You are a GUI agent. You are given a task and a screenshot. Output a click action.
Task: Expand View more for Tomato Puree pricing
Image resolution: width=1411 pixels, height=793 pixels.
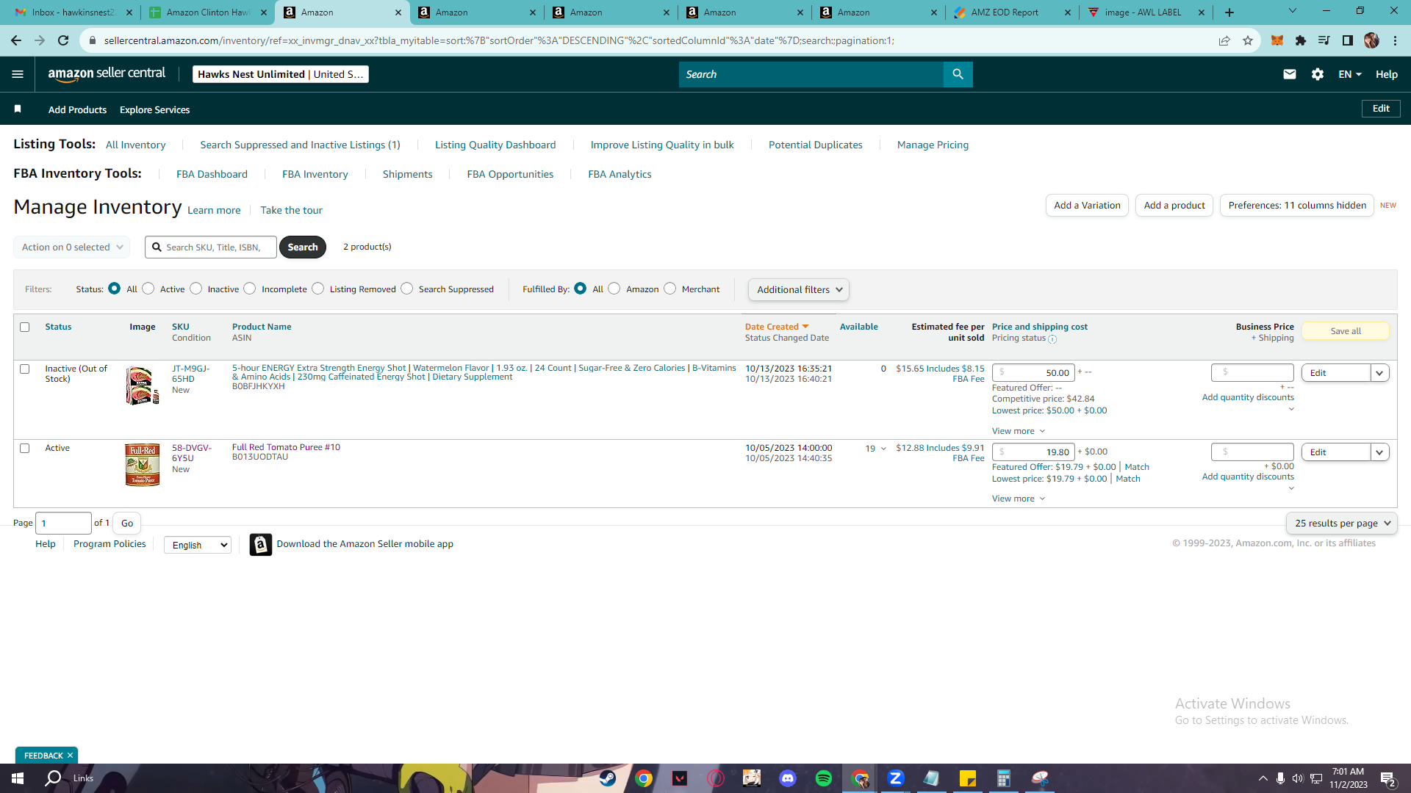[1019, 499]
